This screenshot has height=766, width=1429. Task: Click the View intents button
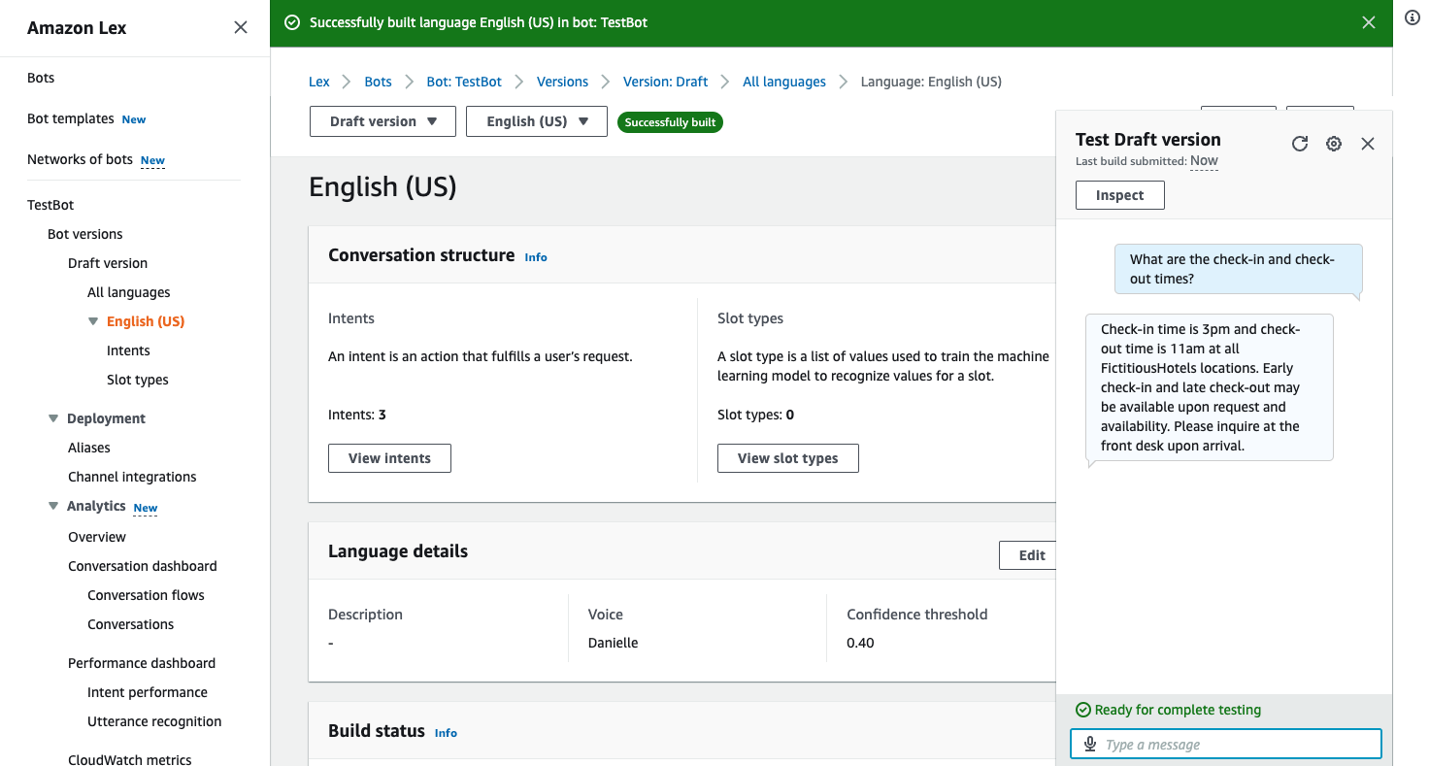pos(389,458)
